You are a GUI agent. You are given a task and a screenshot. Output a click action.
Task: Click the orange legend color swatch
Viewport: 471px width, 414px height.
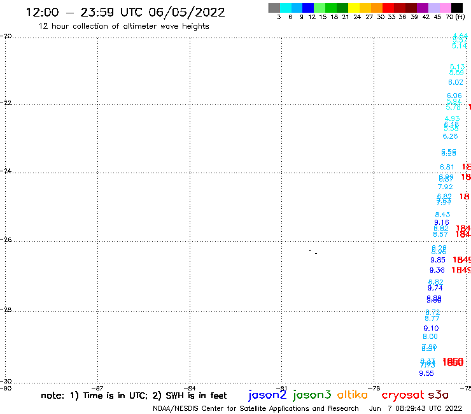click(377, 8)
